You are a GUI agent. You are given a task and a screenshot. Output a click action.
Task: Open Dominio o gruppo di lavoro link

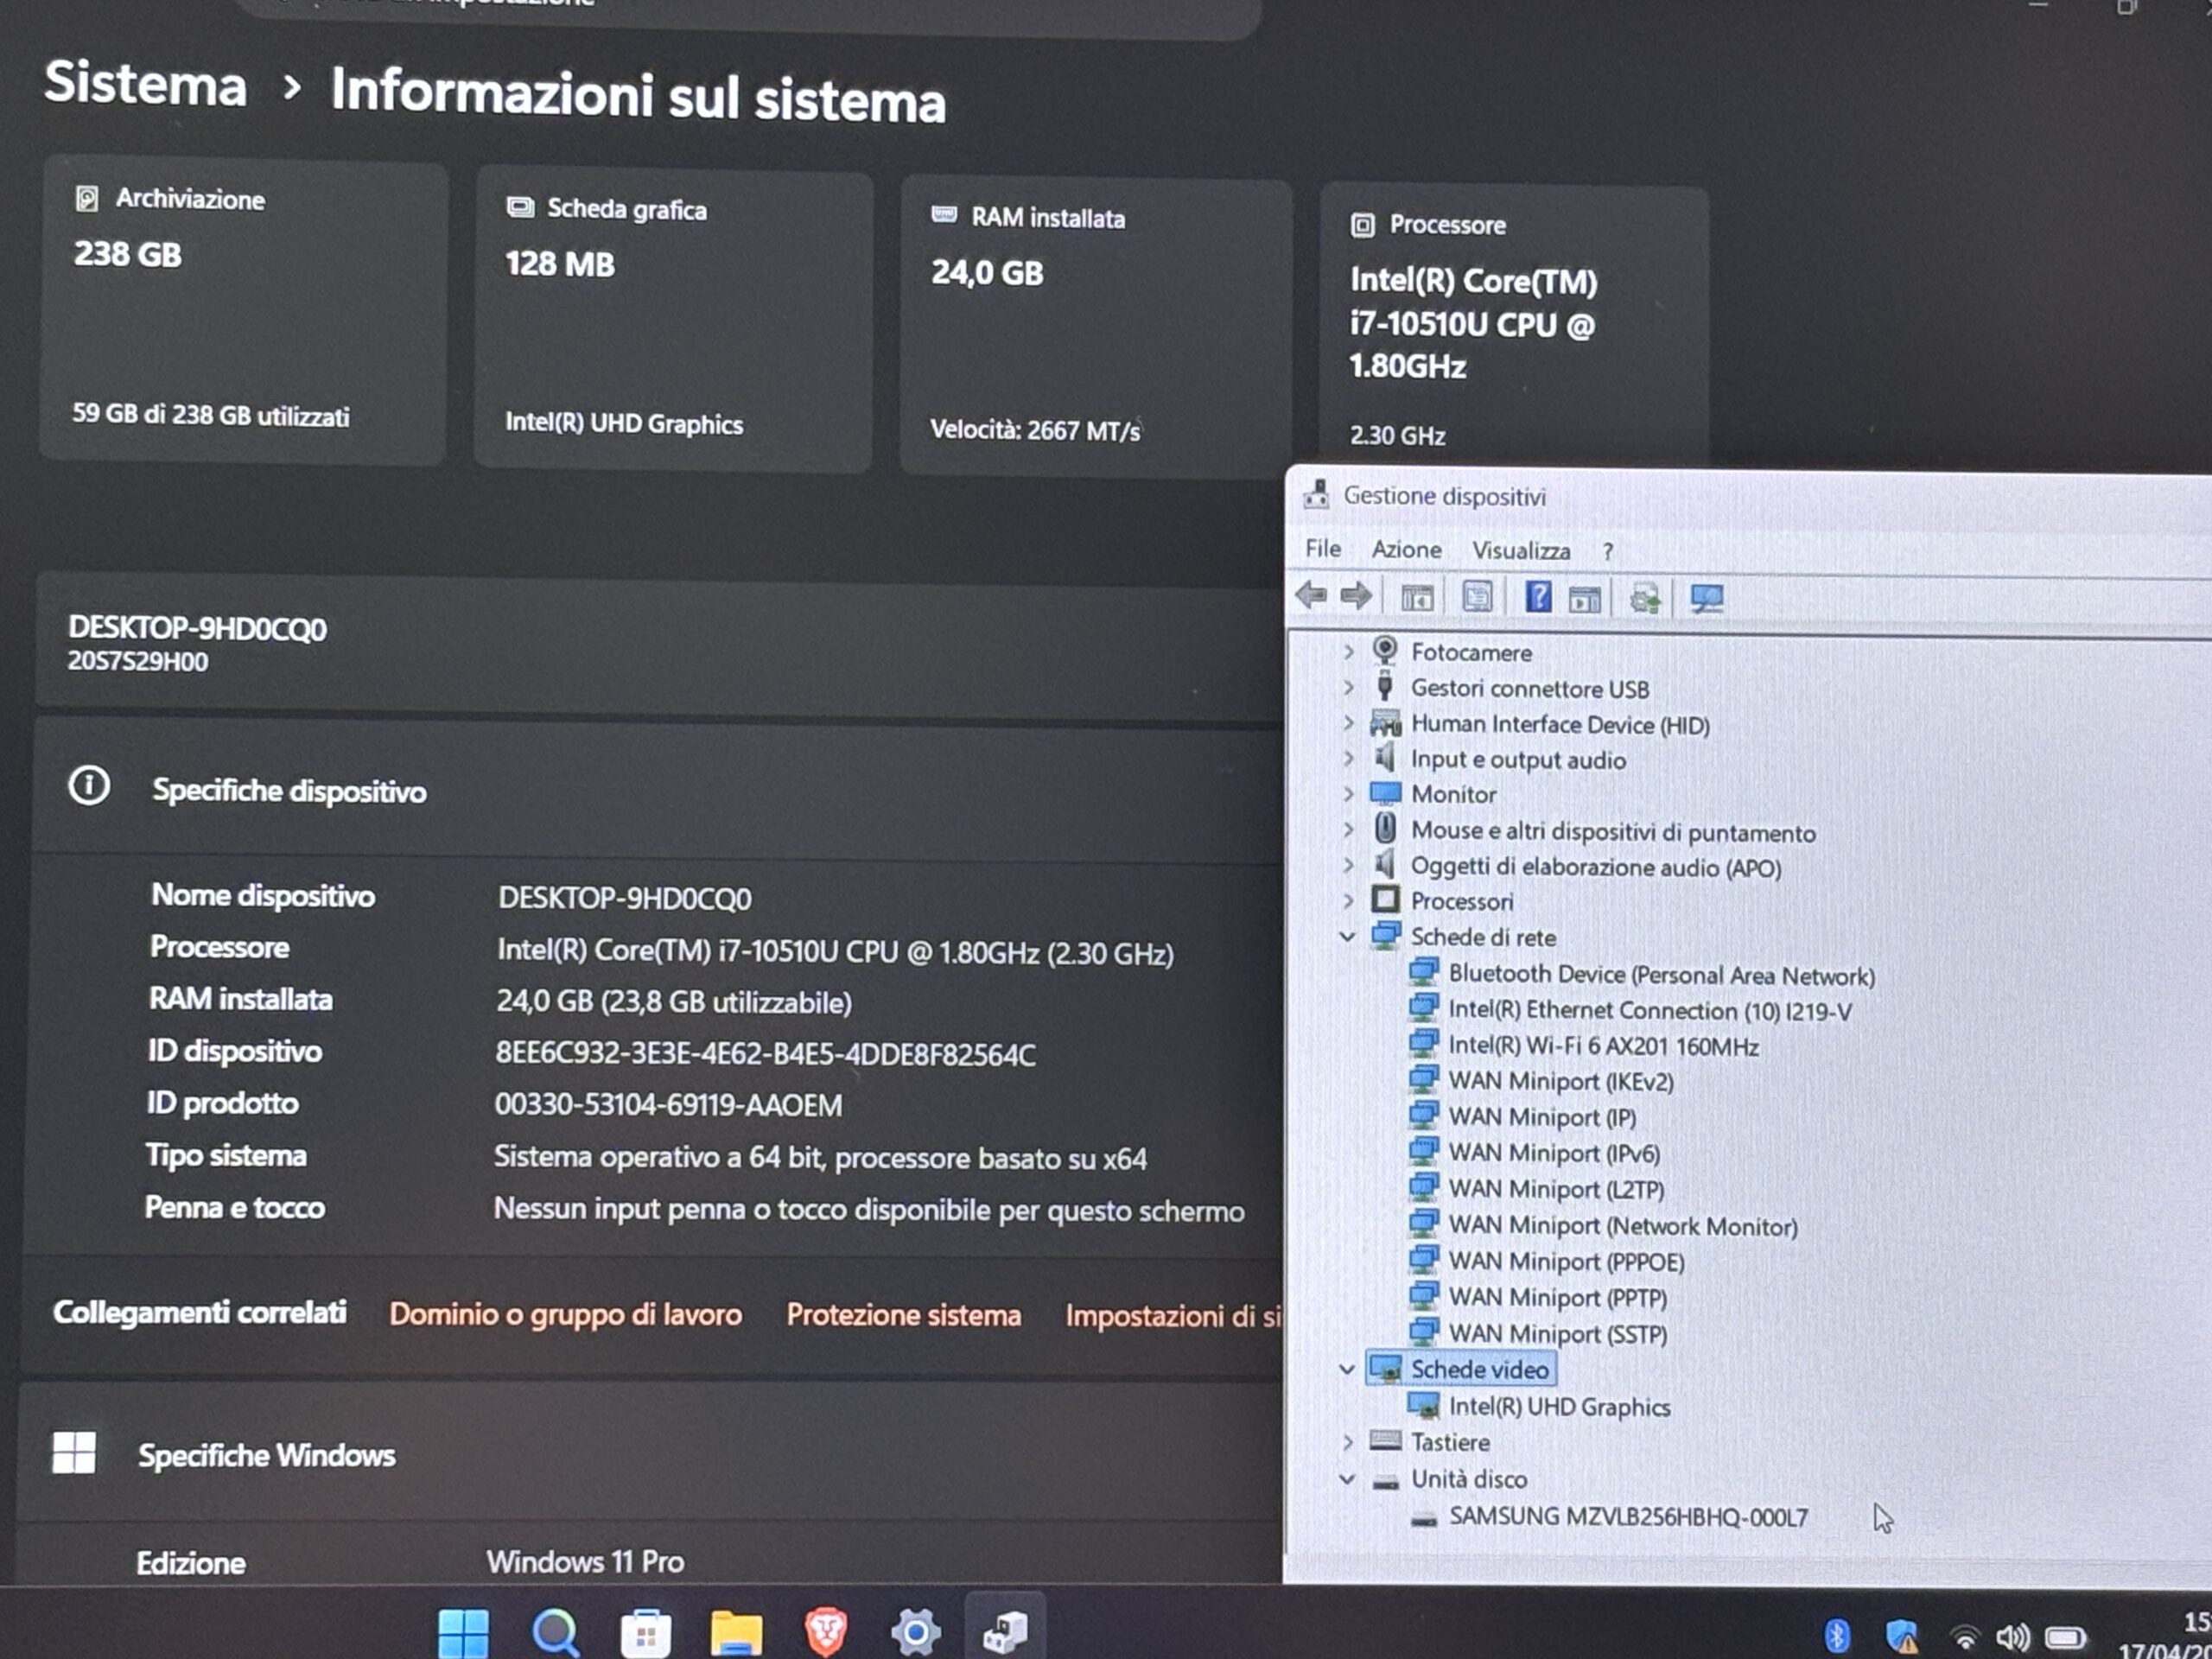pos(565,1314)
